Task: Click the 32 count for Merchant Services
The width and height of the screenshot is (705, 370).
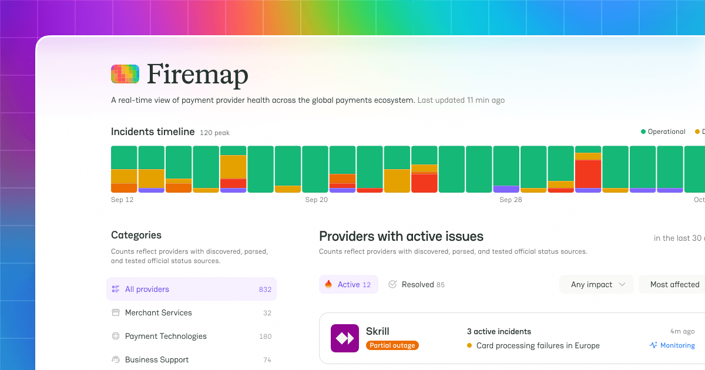Action: (x=267, y=313)
